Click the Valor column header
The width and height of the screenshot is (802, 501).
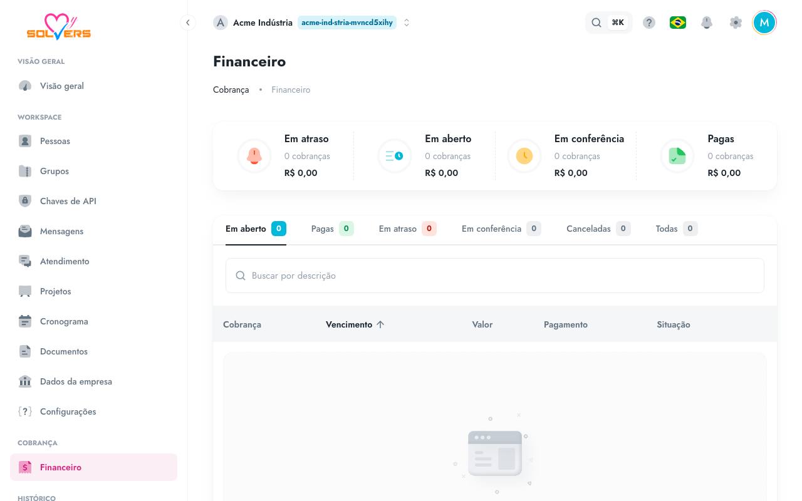[482, 324]
